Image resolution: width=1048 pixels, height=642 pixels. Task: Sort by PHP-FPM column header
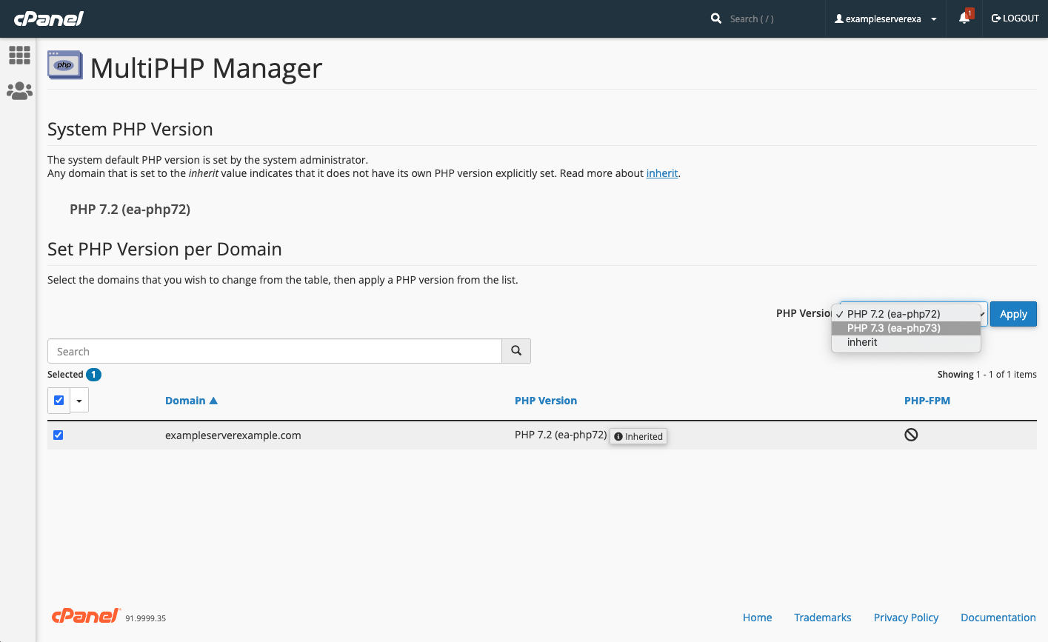pos(927,401)
